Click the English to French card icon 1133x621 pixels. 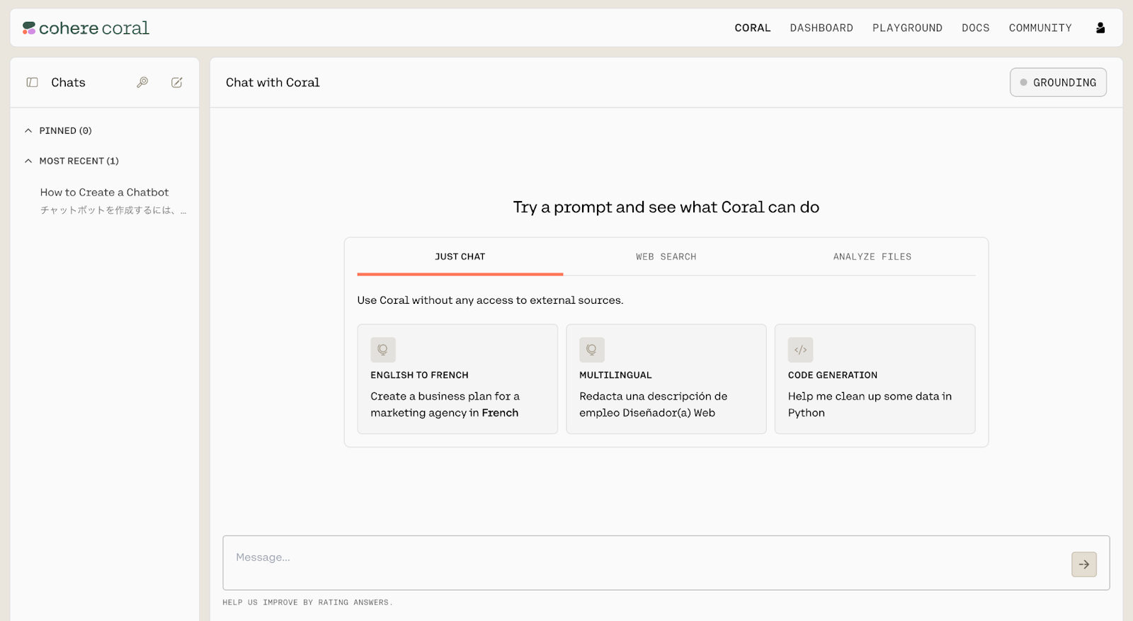click(x=383, y=350)
